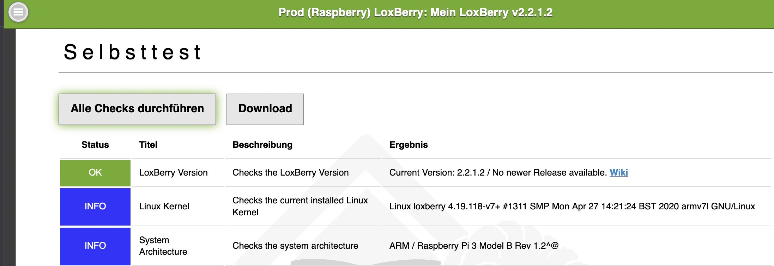774x266 pixels.
Task: Click the 'Selbsttest' page heading
Action: tap(132, 52)
